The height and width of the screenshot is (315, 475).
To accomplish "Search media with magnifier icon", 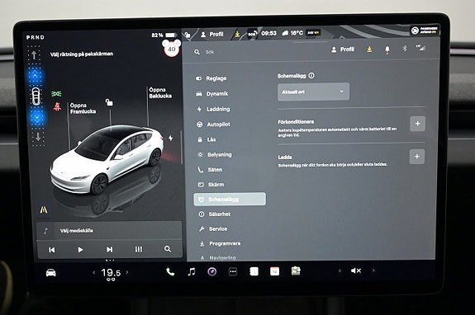I will (168, 249).
